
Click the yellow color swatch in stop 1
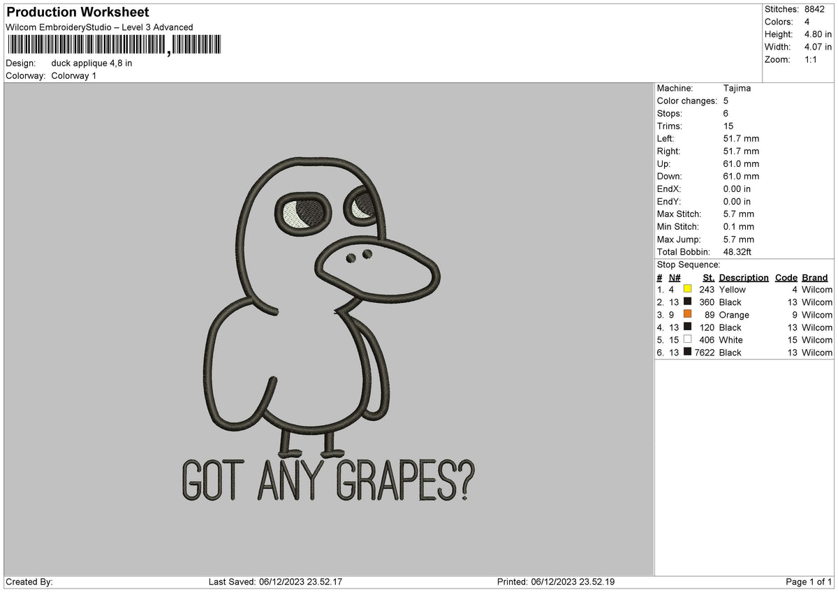[687, 290]
